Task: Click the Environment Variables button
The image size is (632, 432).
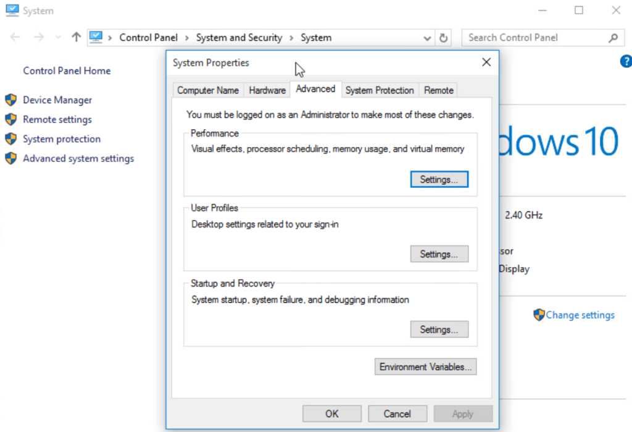Action: (425, 366)
